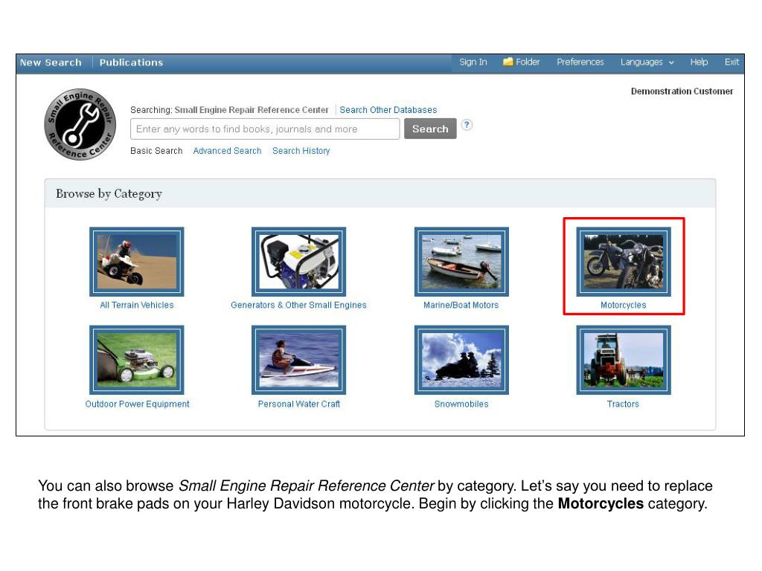Viewport: 762px width, 571px height.
Task: Click Sign In in the top bar
Action: [473, 62]
